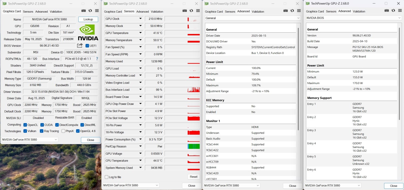Click the GPU Temperature value 41.6 °C
404x190 pixels.
point(154,33)
